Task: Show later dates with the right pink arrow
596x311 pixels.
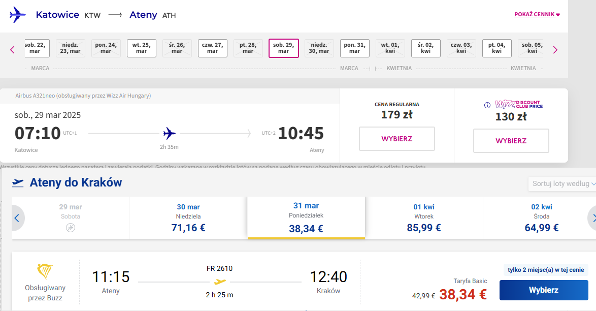Action: pyautogui.click(x=555, y=50)
